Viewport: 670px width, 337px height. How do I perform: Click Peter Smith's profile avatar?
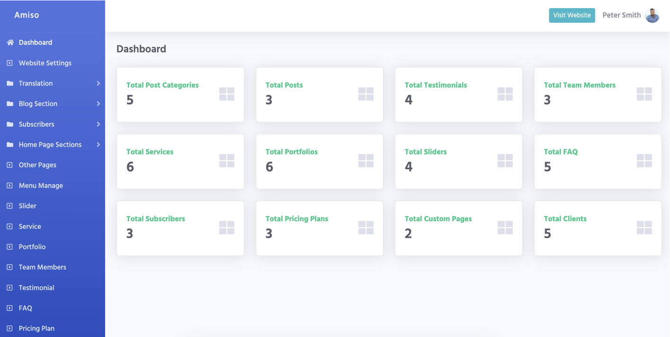click(652, 15)
